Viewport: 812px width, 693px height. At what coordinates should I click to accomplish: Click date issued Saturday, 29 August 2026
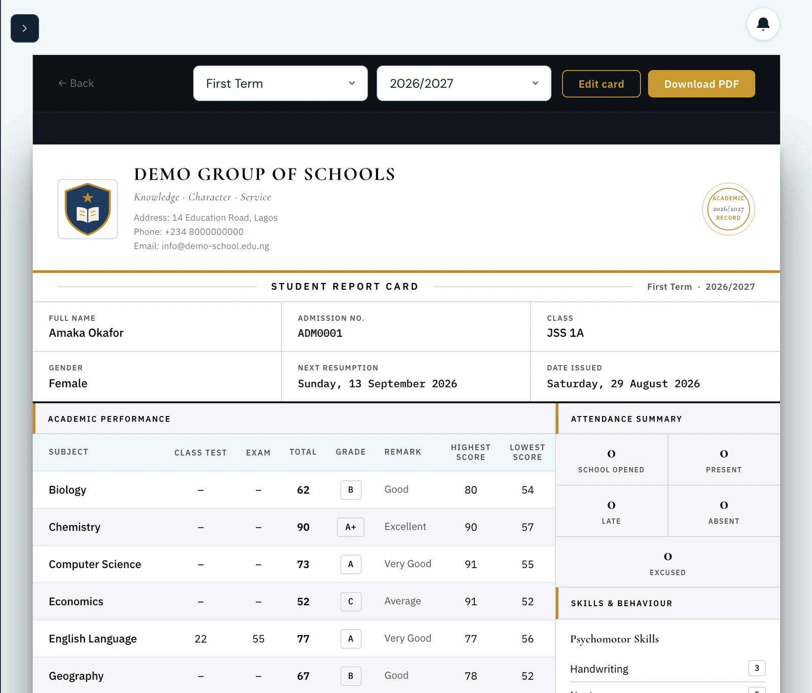(x=623, y=384)
